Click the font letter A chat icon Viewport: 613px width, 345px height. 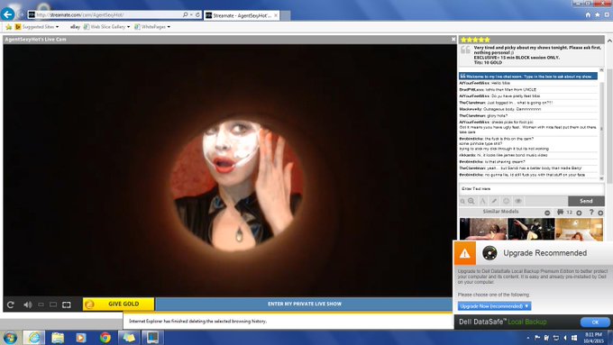(483, 201)
